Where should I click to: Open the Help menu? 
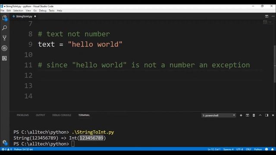(x=60, y=10)
